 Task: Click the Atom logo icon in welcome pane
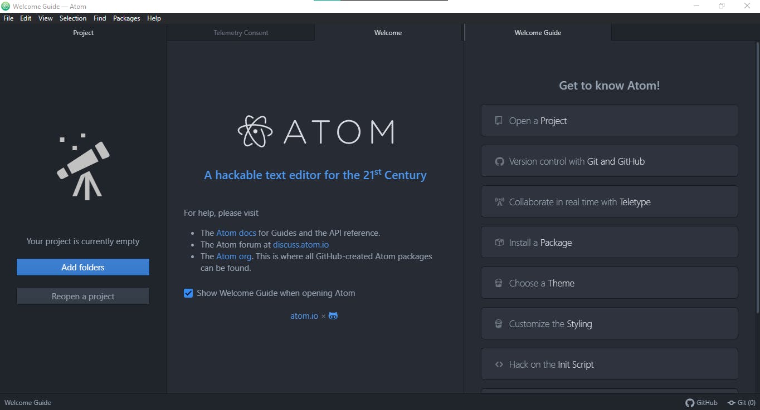(255, 131)
